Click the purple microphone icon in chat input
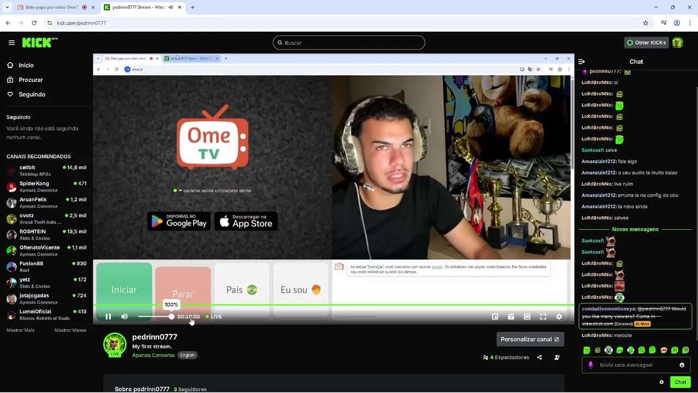Screen dimensions: 698x393 (x=590, y=365)
